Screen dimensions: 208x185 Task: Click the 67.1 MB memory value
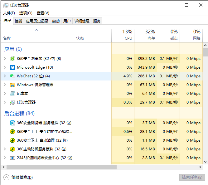(x=148, y=85)
